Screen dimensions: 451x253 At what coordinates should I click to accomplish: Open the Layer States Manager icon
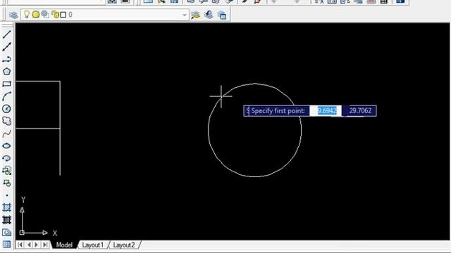click(x=222, y=15)
